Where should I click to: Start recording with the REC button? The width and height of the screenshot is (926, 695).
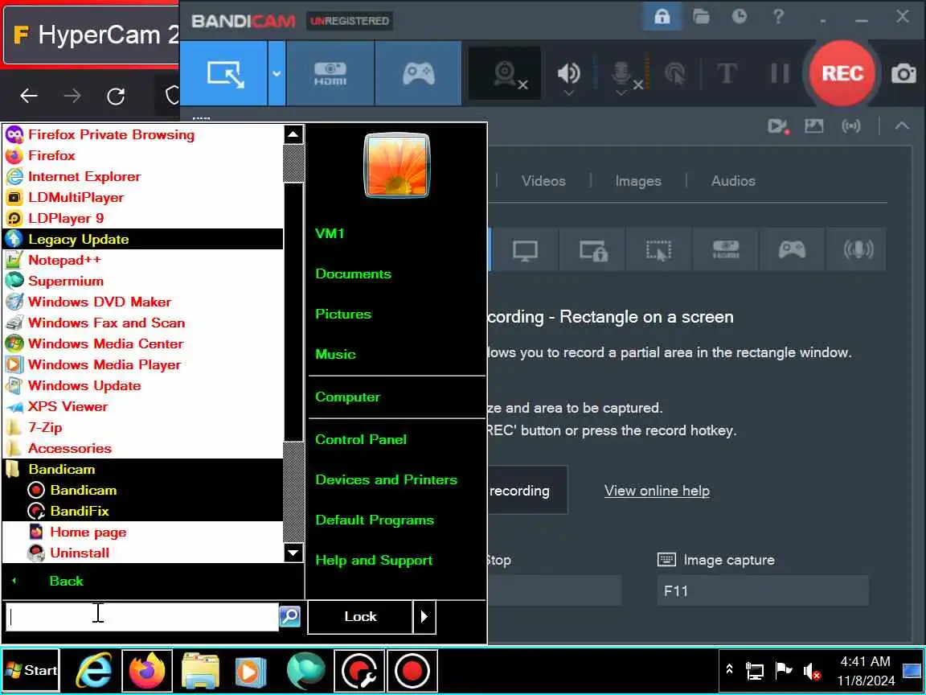(842, 73)
